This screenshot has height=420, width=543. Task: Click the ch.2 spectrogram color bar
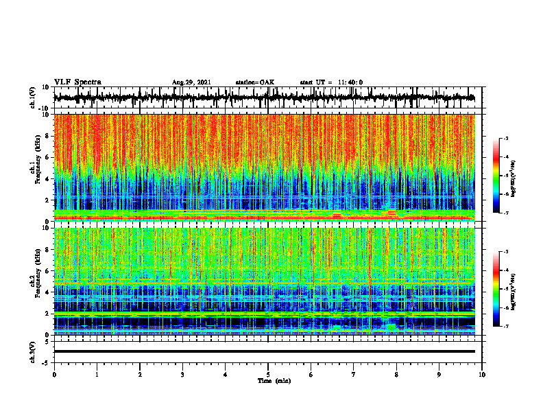coord(496,289)
